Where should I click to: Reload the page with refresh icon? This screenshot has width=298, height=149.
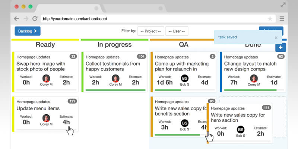point(35,19)
